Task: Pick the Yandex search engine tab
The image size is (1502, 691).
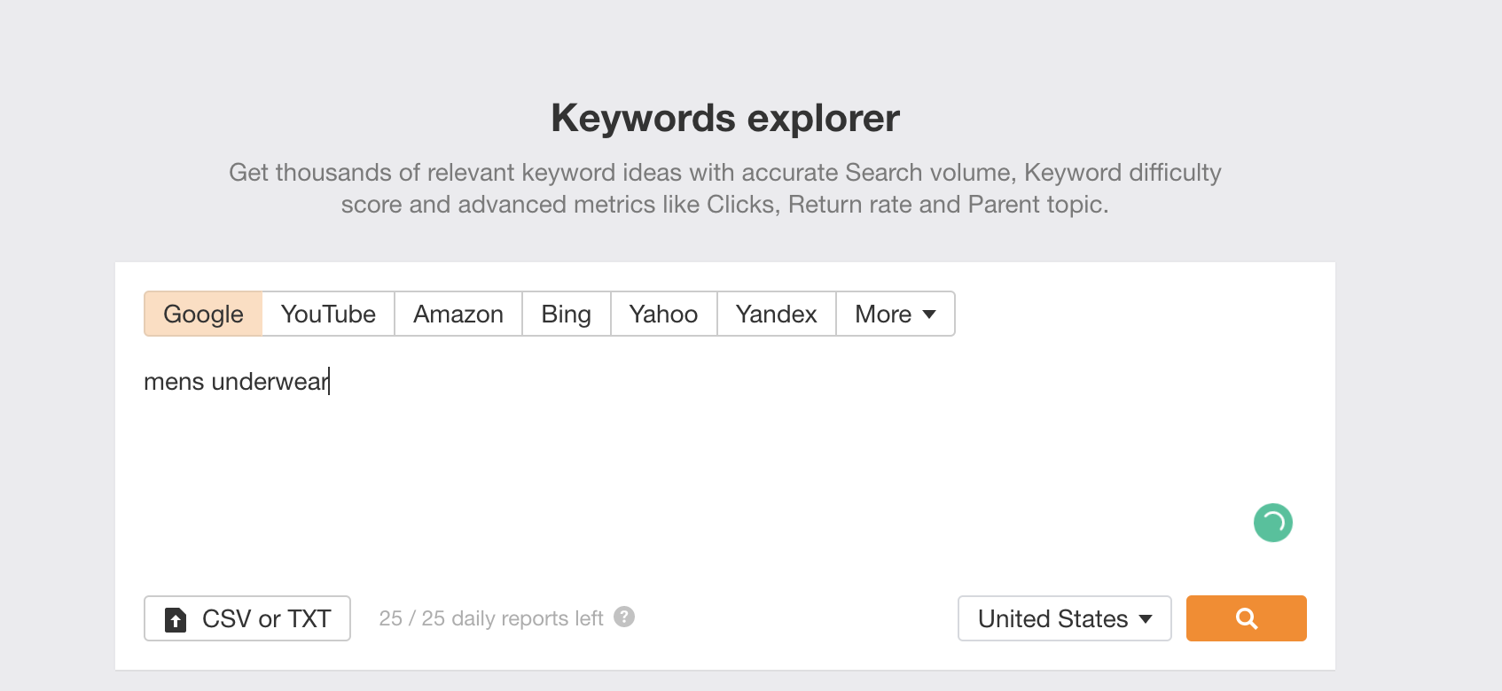Action: 776,314
